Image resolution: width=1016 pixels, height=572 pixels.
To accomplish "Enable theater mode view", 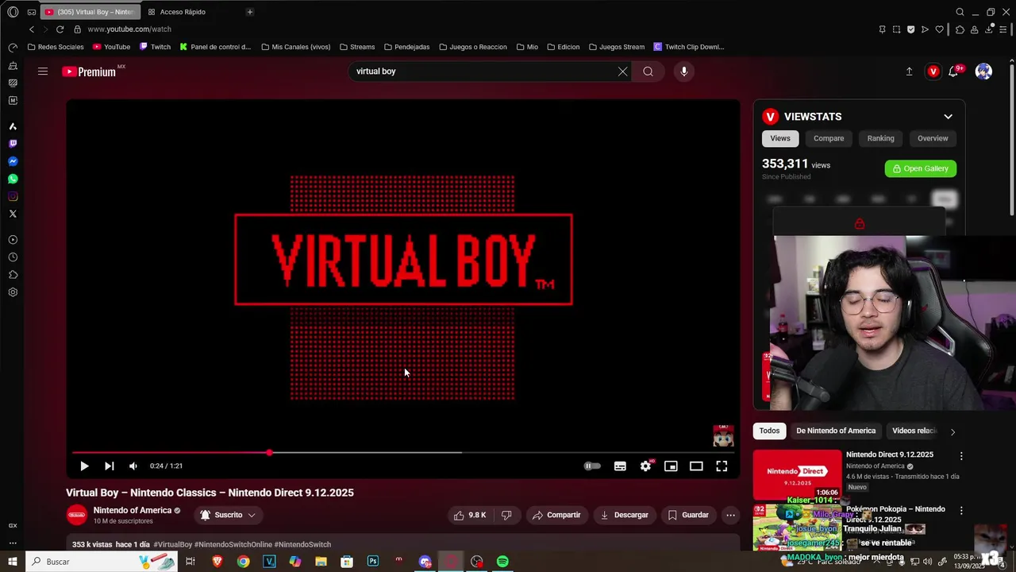I will (696, 466).
